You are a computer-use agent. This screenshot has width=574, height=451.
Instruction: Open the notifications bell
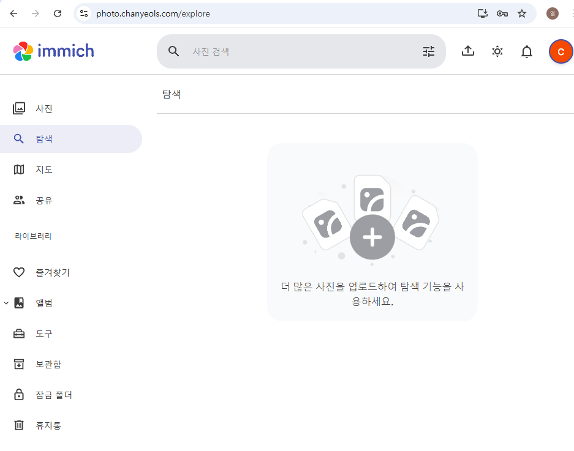pos(526,51)
